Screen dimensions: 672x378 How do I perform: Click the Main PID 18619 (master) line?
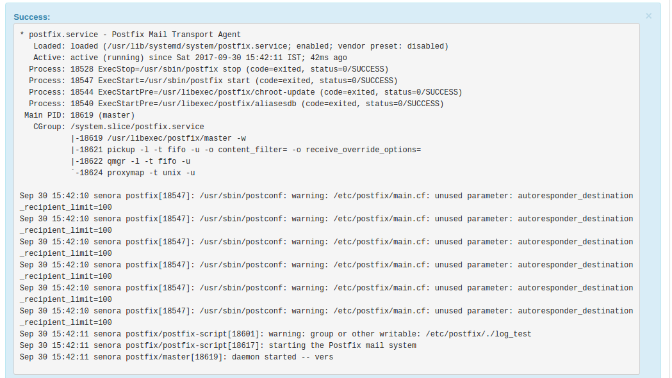[79, 116]
